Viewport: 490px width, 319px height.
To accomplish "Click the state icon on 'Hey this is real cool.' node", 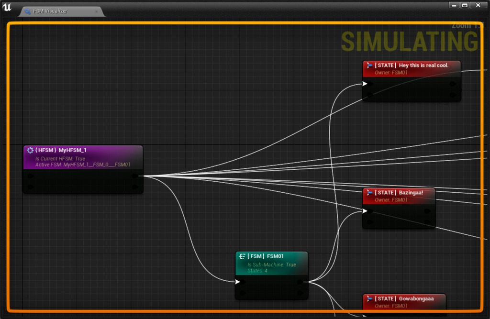I will (x=369, y=66).
